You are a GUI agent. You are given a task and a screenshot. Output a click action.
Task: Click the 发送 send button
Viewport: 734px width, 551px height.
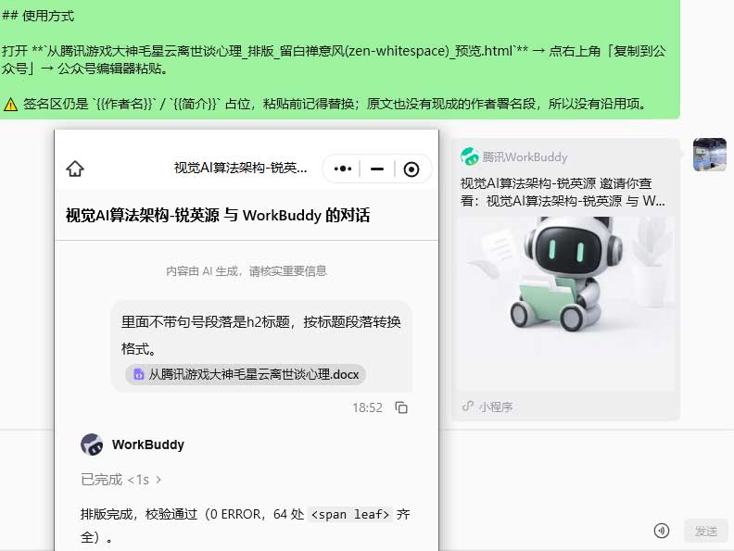(x=706, y=531)
